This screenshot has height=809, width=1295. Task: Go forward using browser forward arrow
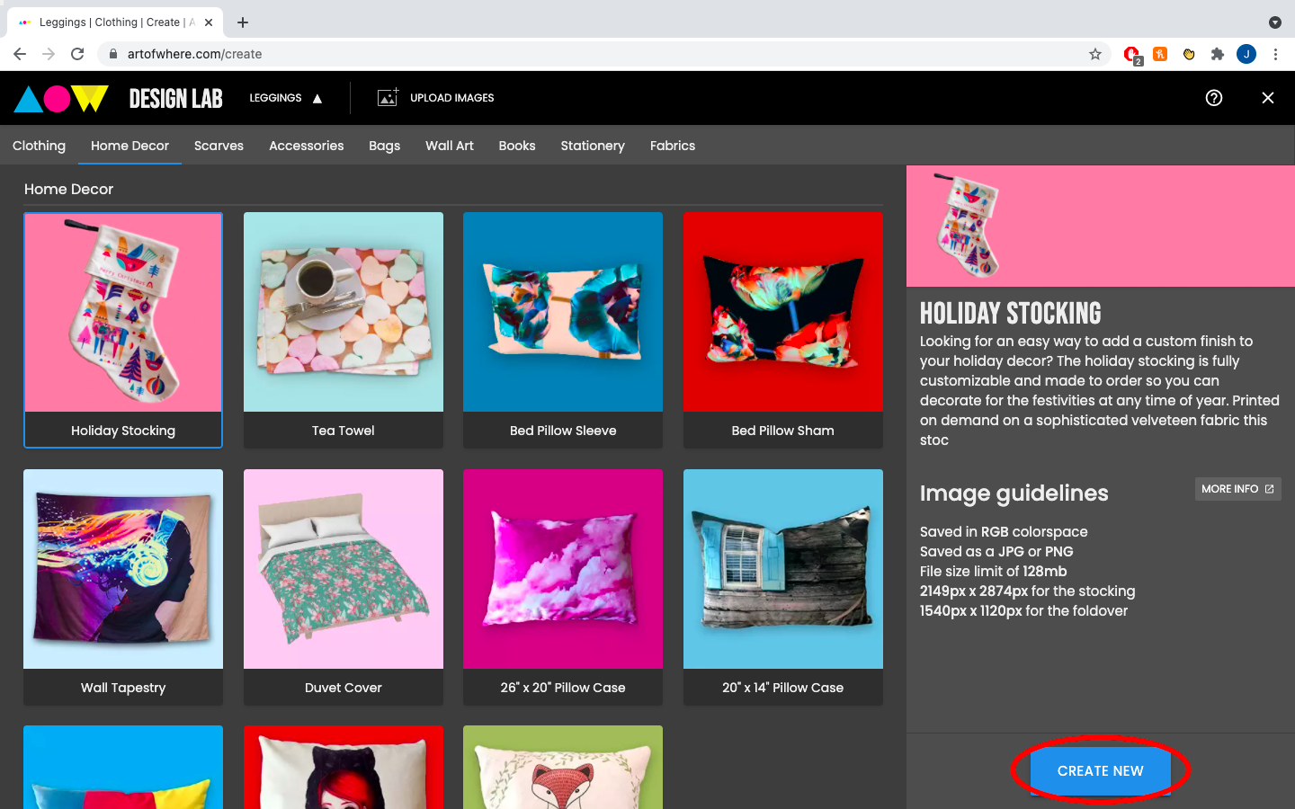(49, 54)
